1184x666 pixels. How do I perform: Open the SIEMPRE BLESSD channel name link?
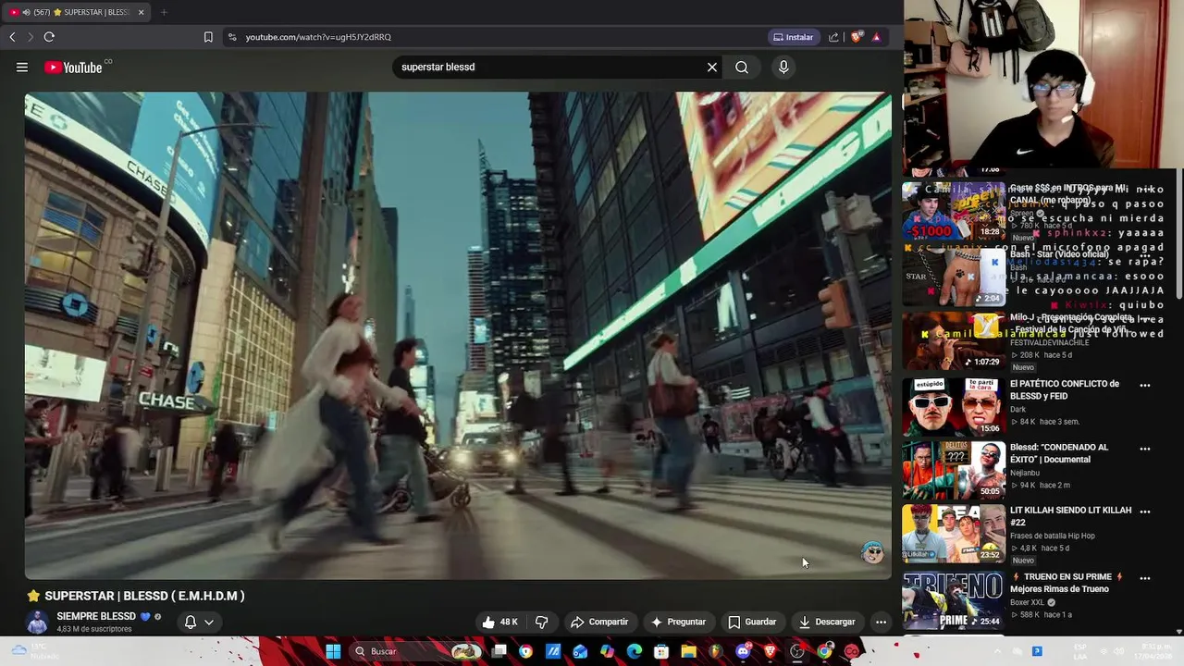pos(96,616)
